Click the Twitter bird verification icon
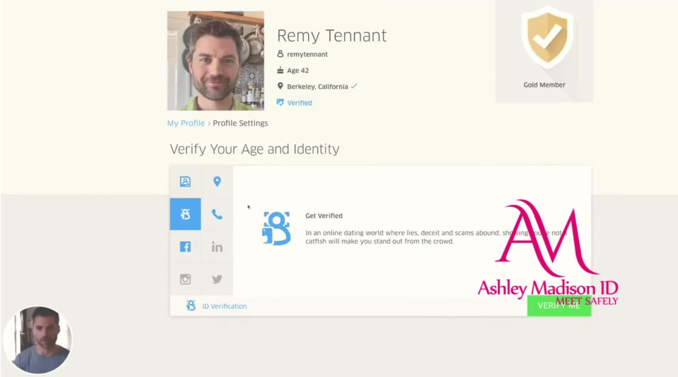 coord(217,279)
